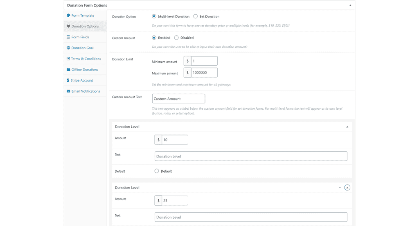Click the Form Template palette icon

point(68,16)
